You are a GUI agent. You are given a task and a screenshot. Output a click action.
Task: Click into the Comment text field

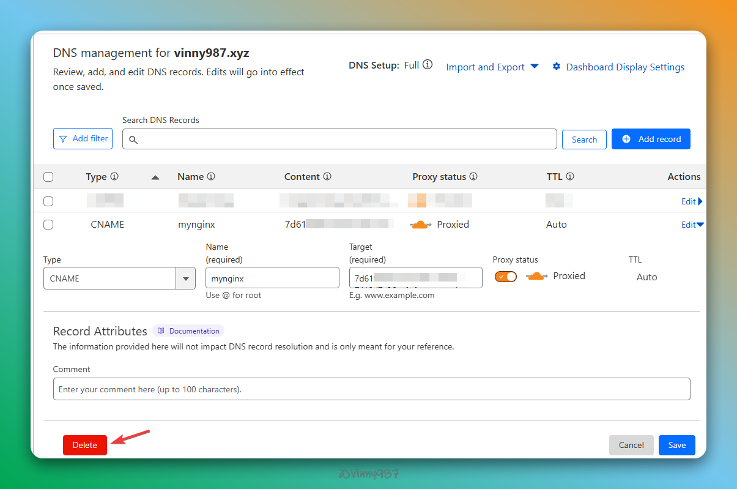point(371,389)
